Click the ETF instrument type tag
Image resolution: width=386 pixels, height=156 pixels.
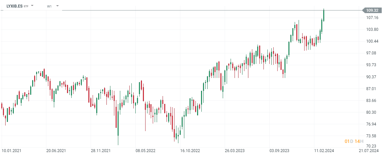pos(26,6)
